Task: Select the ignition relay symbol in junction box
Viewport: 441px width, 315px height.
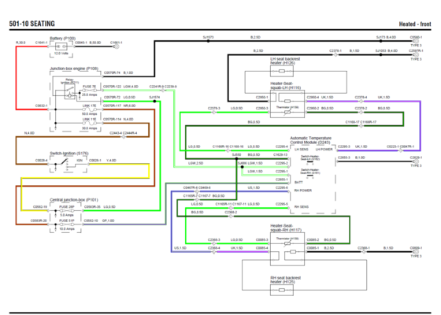Action: click(x=69, y=91)
